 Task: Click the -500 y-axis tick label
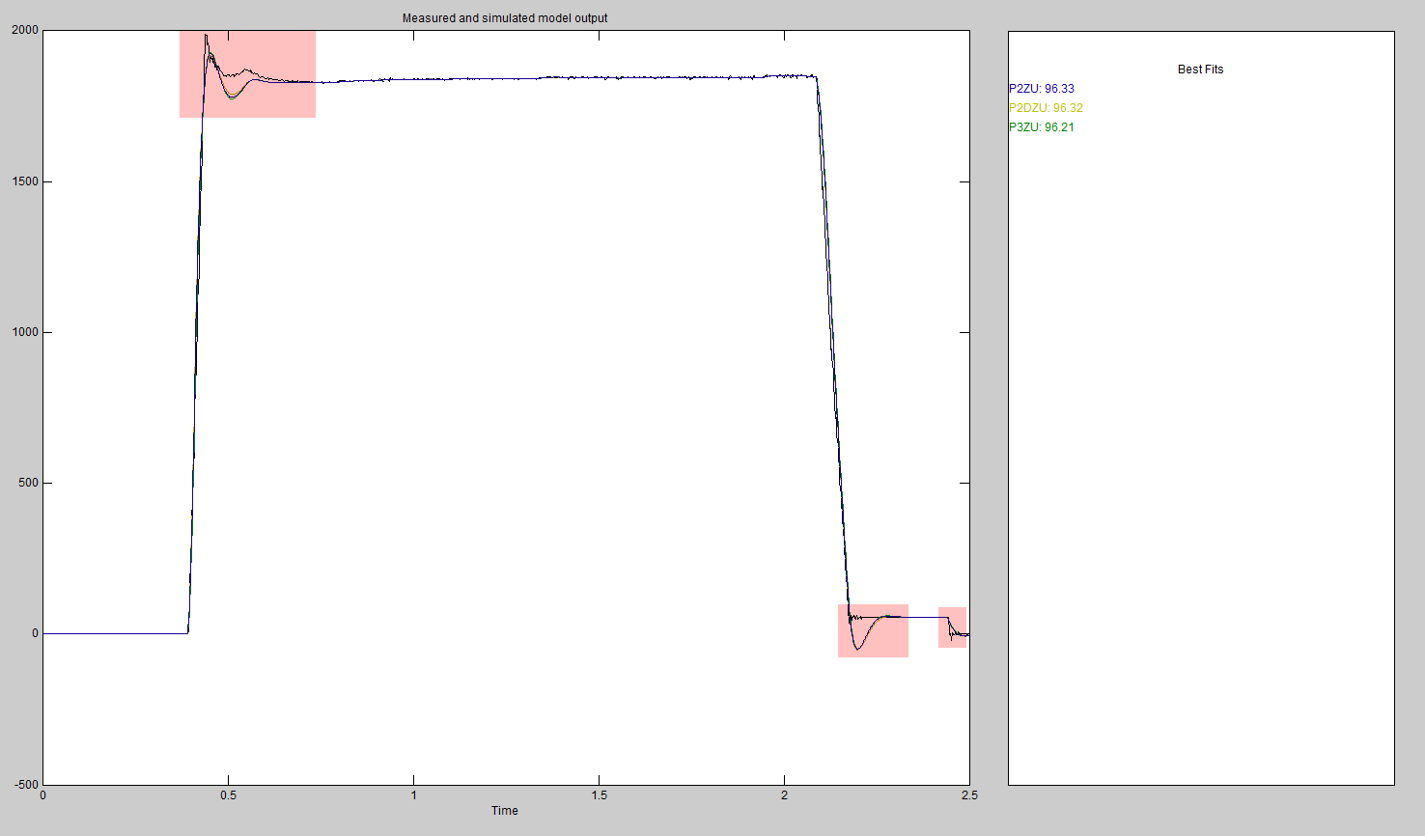26,785
